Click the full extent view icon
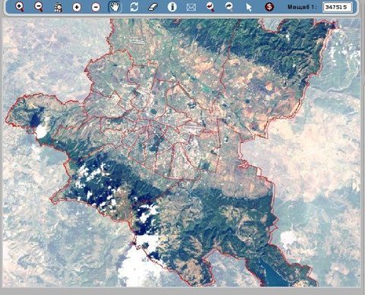Image resolution: width=365 pixels, height=295 pixels. coord(58,7)
